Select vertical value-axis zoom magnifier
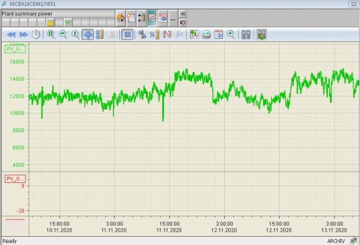The height and width of the screenshot is (245, 360). coord(76,35)
